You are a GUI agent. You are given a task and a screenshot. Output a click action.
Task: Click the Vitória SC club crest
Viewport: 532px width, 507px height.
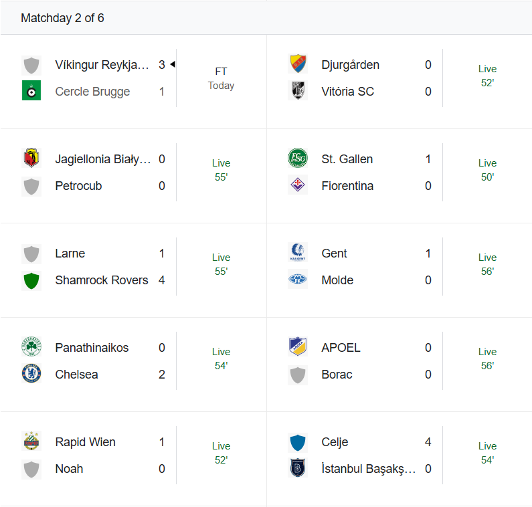[298, 91]
